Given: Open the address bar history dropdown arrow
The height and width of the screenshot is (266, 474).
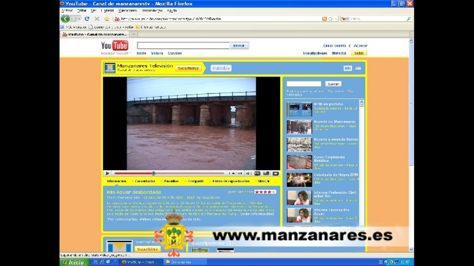Looking at the screenshot, I should pos(336,19).
